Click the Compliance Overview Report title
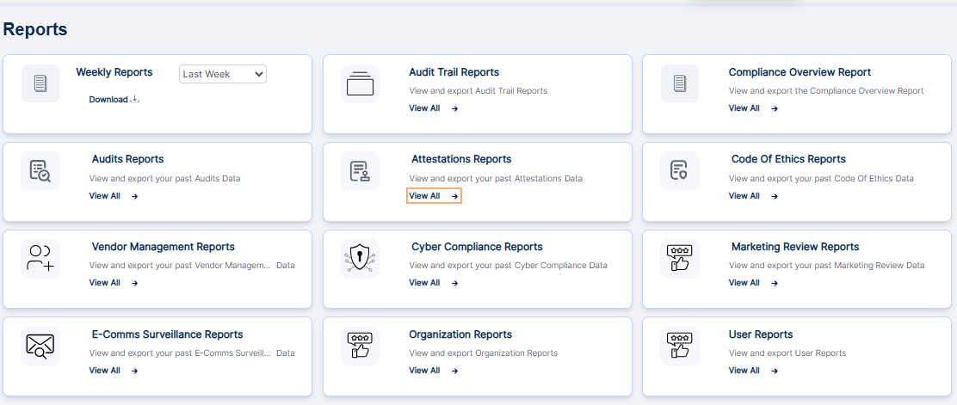 (x=800, y=72)
